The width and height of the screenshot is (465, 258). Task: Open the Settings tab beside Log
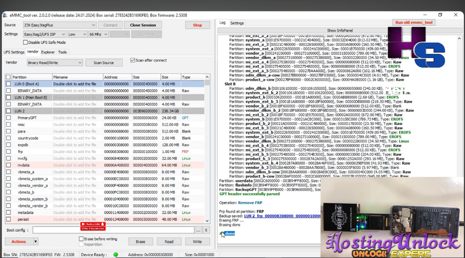point(237,23)
